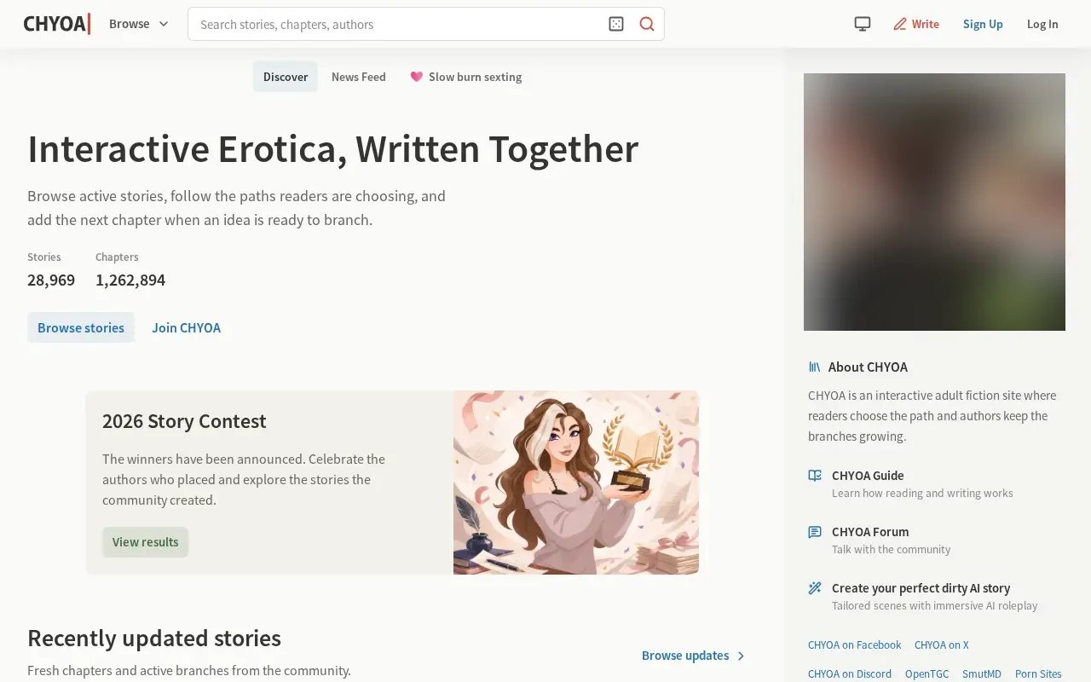Open Create your perfect dirty AI story
This screenshot has width=1091, height=682.
[921, 588]
